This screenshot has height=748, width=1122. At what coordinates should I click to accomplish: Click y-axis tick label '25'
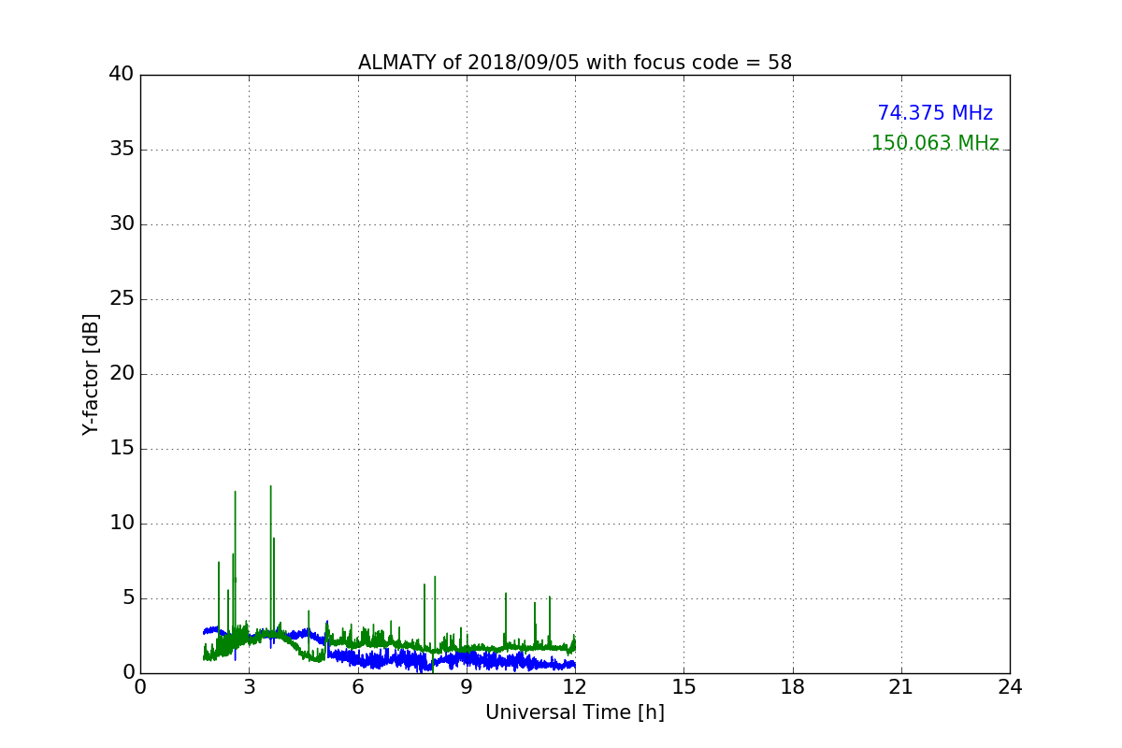122,299
